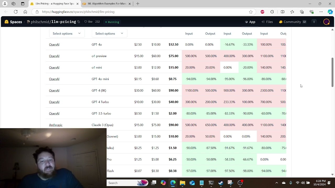The image size is (335, 188).
Task: Close the llm Pricing tab
Action: coord(77,4)
